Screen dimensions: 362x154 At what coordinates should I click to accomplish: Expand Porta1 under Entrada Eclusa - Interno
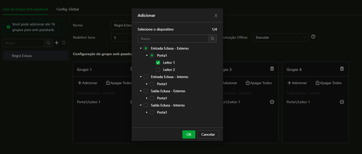click(x=147, y=84)
